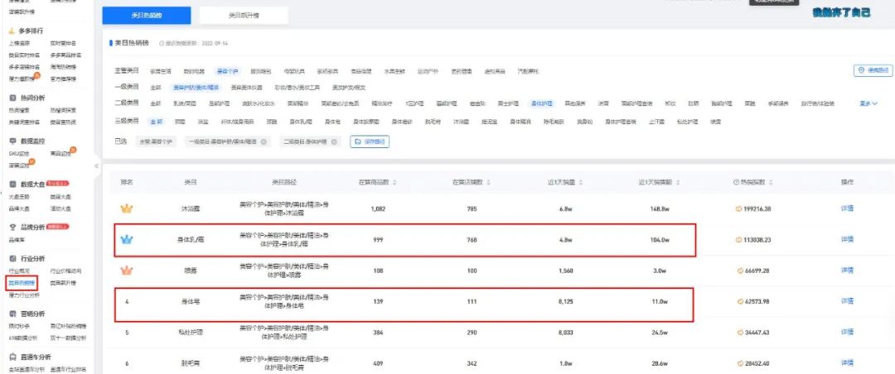Click the fire icon next to 34447.43

739,332
